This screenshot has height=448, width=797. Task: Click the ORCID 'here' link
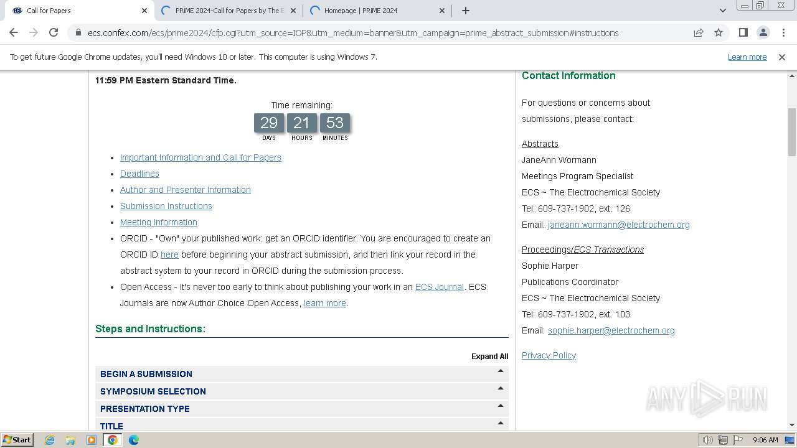169,254
